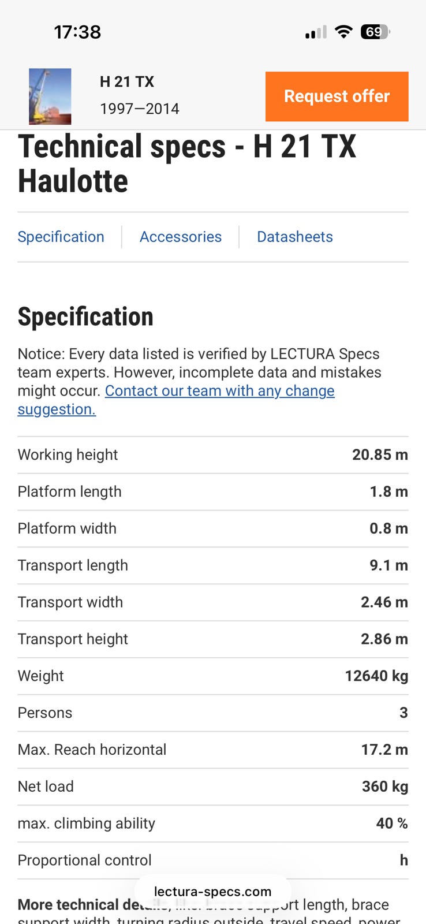Screen dimensions: 426x924
Task: Go to the Datasheets tab
Action: click(294, 237)
